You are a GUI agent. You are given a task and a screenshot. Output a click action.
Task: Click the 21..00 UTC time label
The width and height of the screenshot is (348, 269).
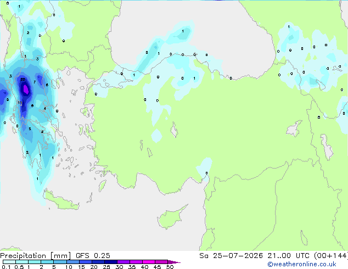[x=288, y=256]
